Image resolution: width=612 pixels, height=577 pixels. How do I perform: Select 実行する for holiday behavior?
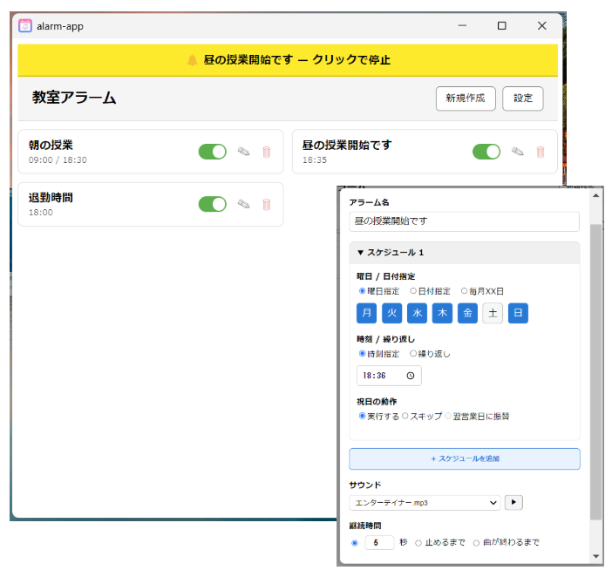point(362,416)
